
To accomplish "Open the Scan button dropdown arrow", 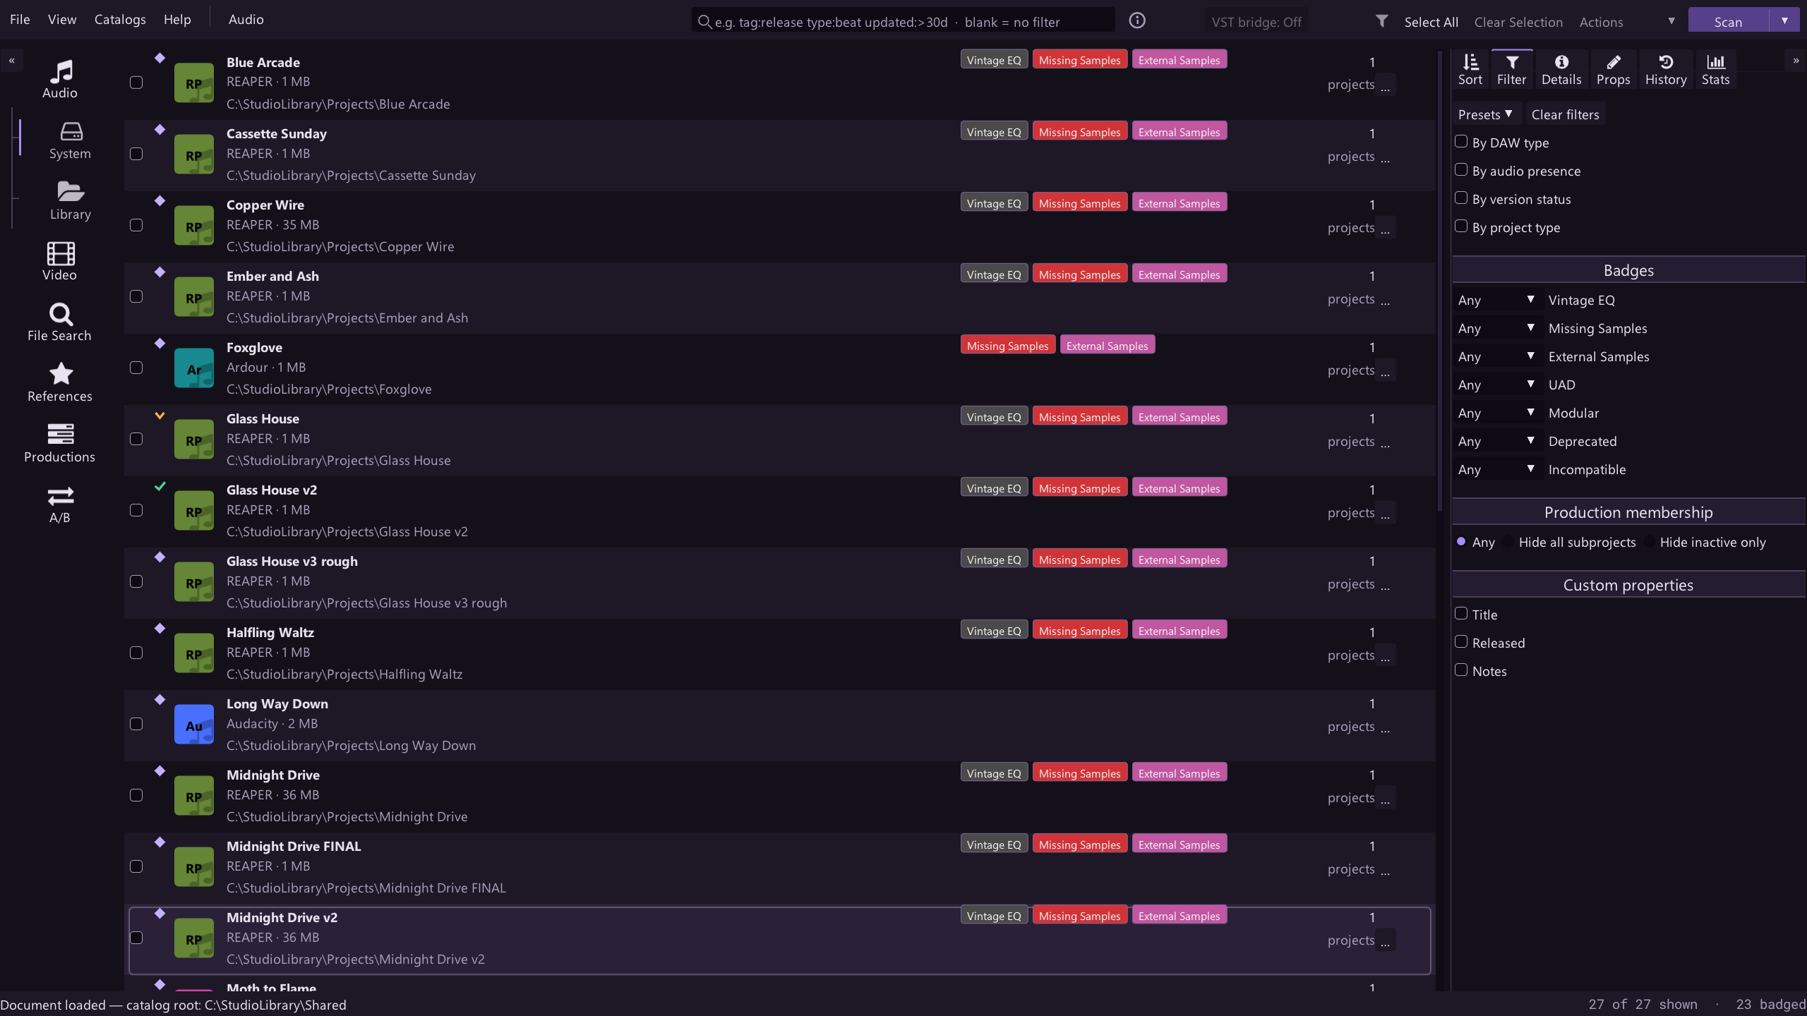I will point(1784,20).
